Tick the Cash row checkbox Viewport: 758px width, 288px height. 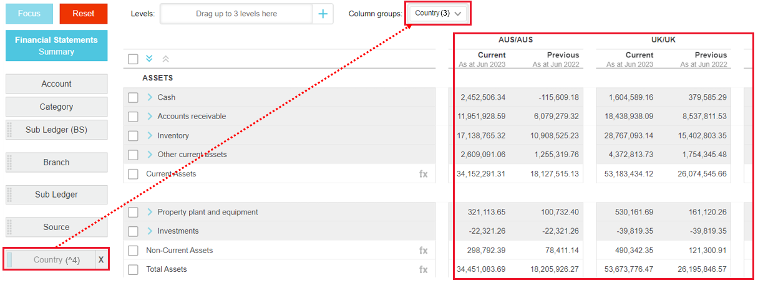(133, 98)
